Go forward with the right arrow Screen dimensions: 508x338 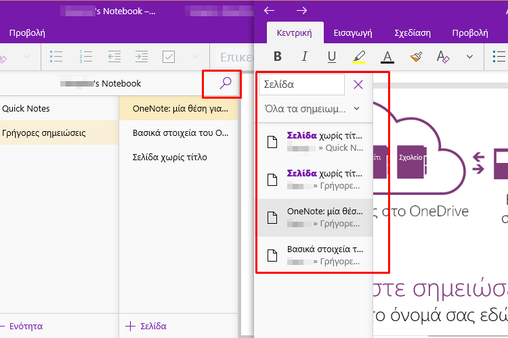pyautogui.click(x=301, y=11)
